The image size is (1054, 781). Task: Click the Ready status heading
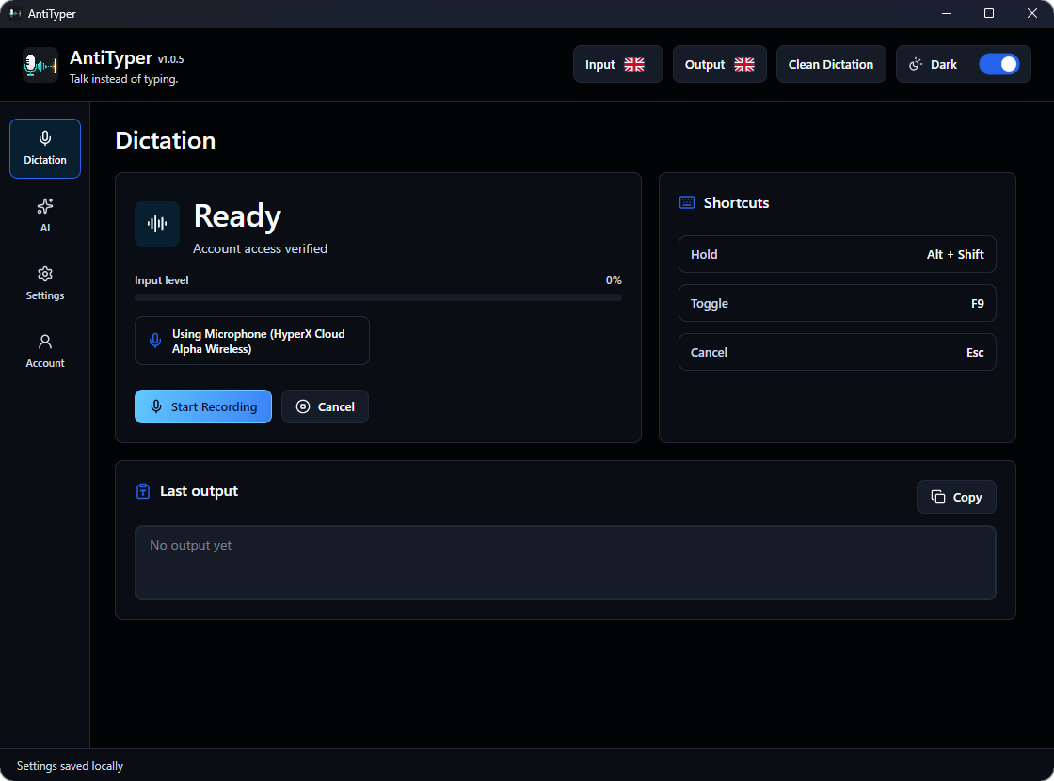pyautogui.click(x=237, y=216)
